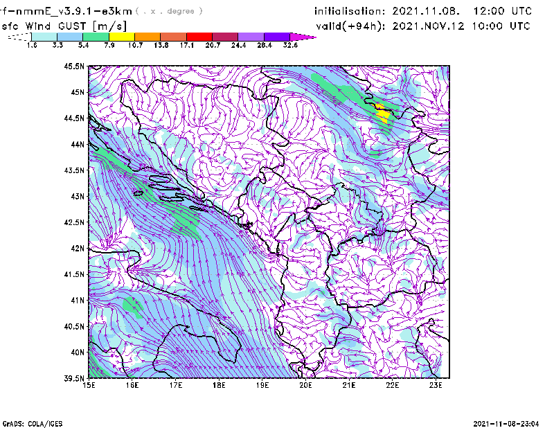Click the green 5.4–7.9 legend swatch
Screen dimensions: 554x428
(x=96, y=37)
